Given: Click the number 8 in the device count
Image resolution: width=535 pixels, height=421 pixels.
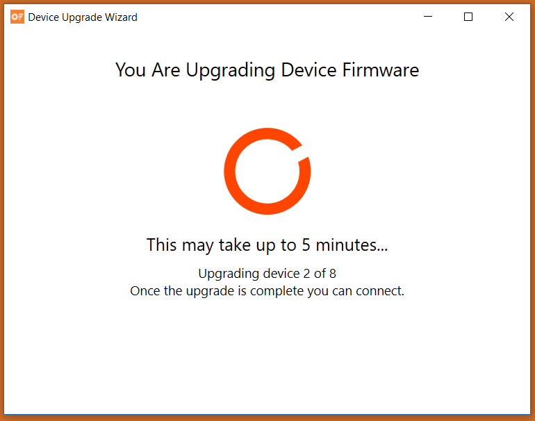Looking at the screenshot, I should (x=332, y=273).
